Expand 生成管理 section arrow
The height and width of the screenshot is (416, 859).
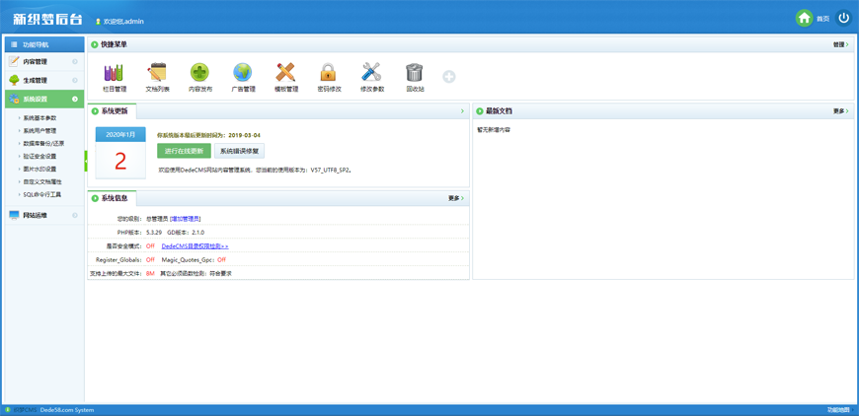(x=75, y=81)
